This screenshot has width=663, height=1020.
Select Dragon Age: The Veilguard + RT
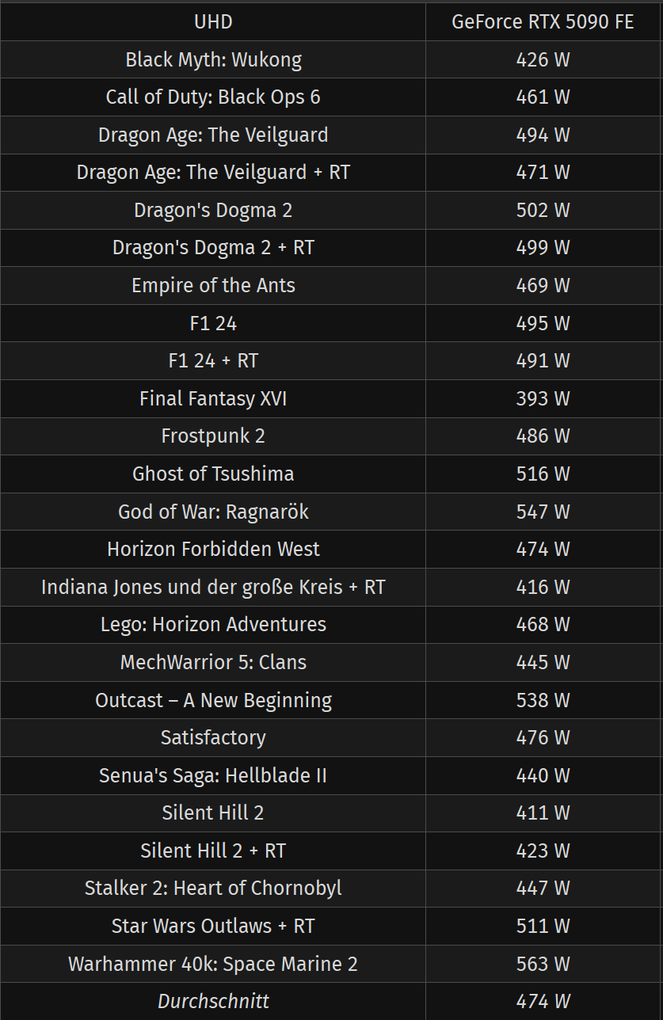coord(213,173)
